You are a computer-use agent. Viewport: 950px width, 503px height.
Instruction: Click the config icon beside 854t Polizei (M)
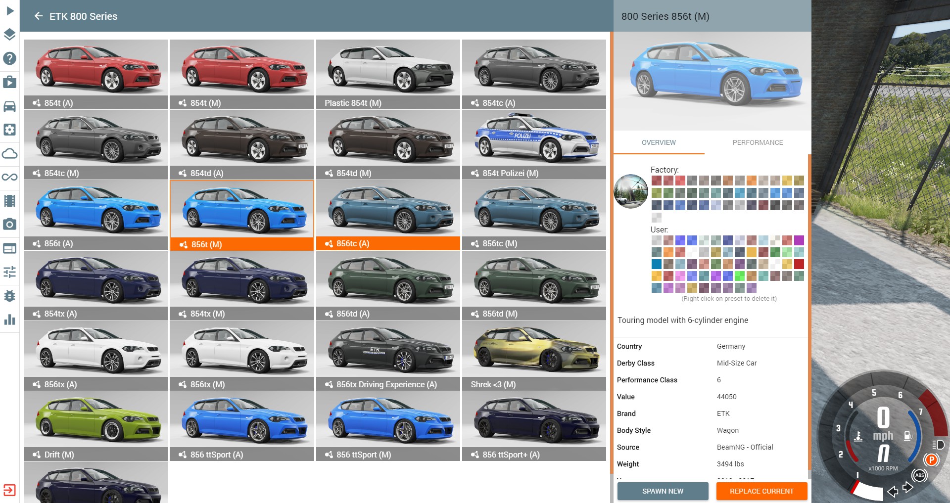[x=475, y=173]
